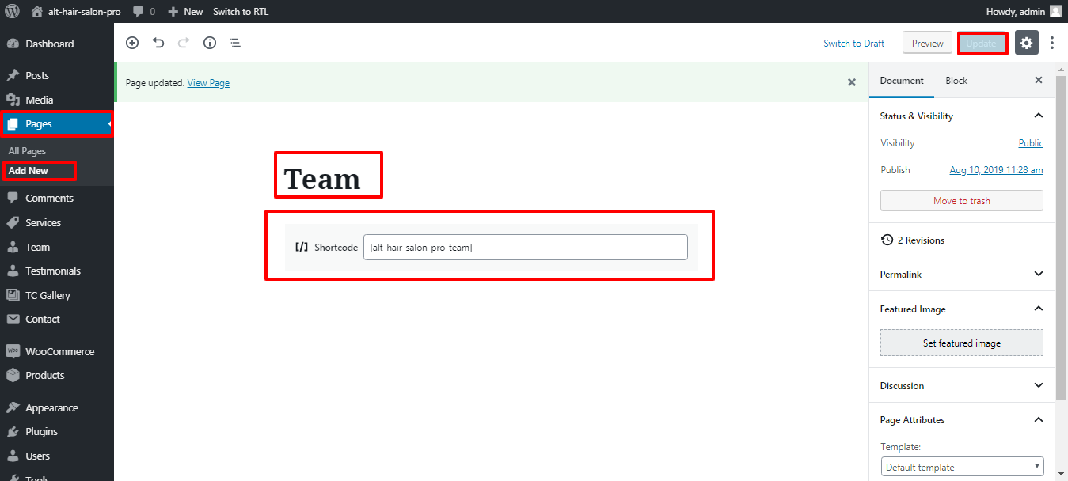The height and width of the screenshot is (481, 1068).
Task: Toggle the settings gear sidebar button
Action: pos(1027,43)
